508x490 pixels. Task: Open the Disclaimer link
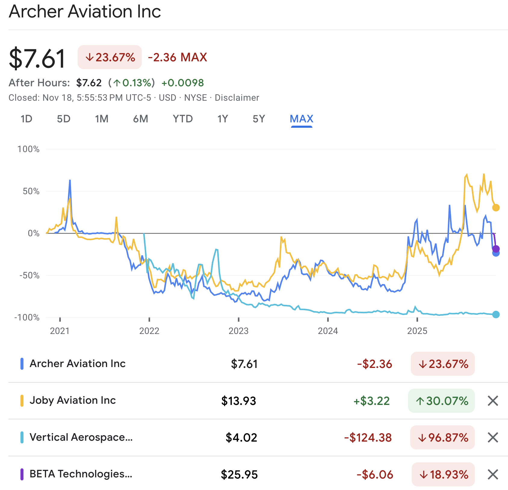tap(237, 97)
